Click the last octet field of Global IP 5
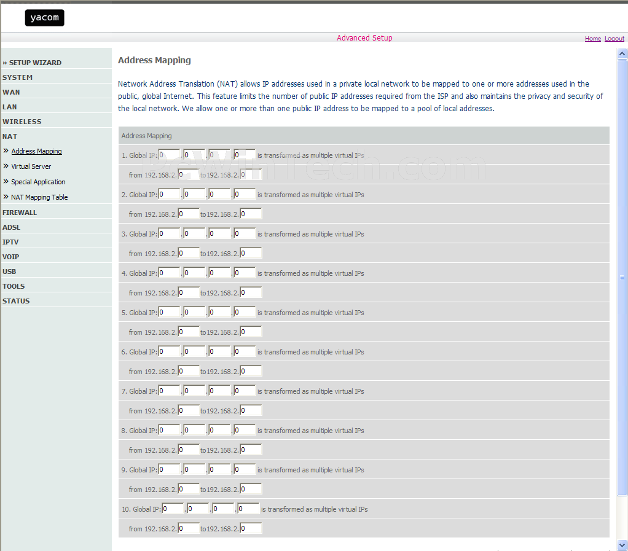This screenshot has height=551, width=628. [245, 312]
